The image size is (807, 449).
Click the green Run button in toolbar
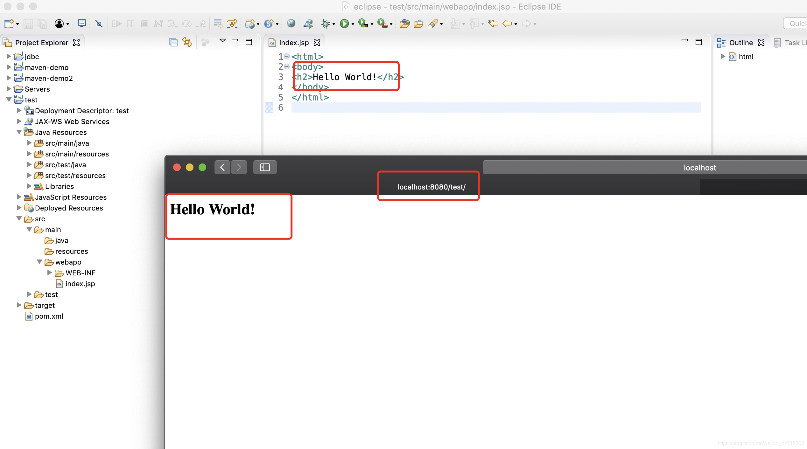click(344, 24)
